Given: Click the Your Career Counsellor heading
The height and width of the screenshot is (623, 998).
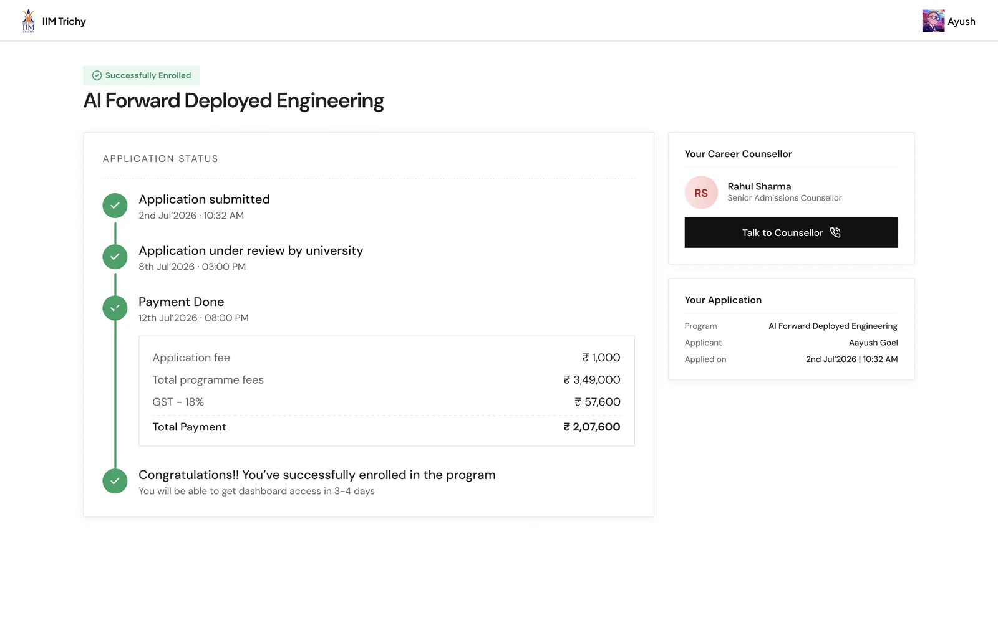Looking at the screenshot, I should pos(738,154).
